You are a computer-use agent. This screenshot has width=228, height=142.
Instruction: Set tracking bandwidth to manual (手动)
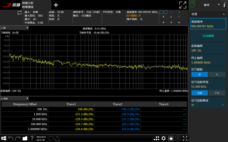tap(217, 93)
